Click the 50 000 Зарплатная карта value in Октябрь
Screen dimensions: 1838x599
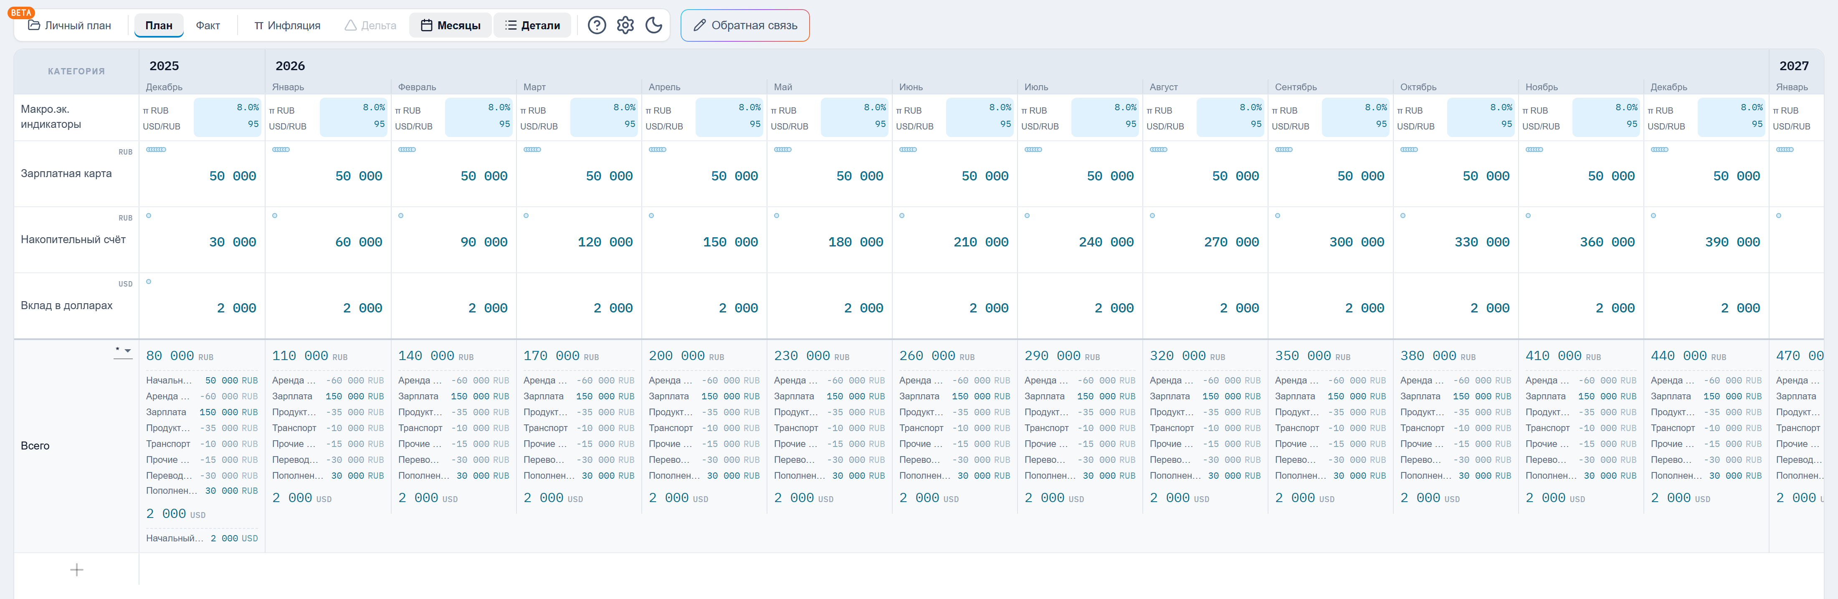click(1486, 176)
